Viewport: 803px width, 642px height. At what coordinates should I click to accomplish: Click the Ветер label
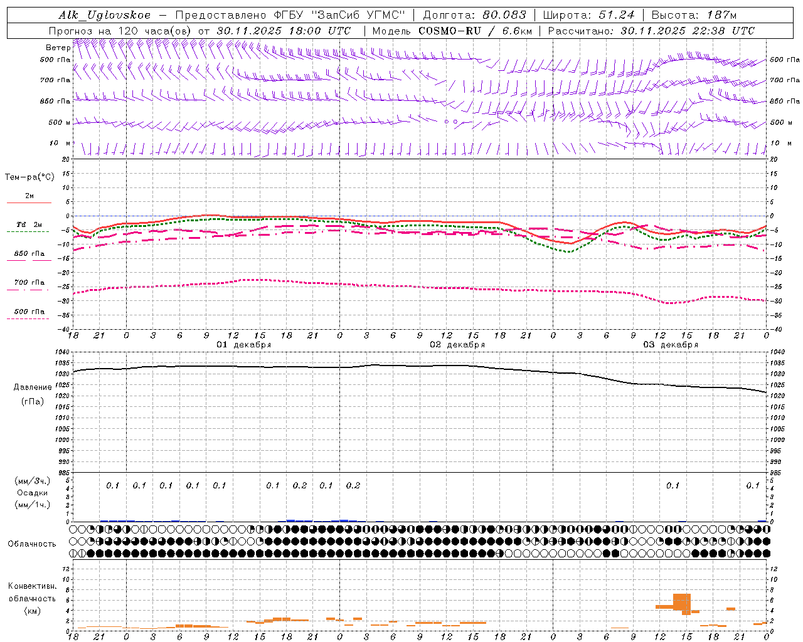(x=58, y=48)
